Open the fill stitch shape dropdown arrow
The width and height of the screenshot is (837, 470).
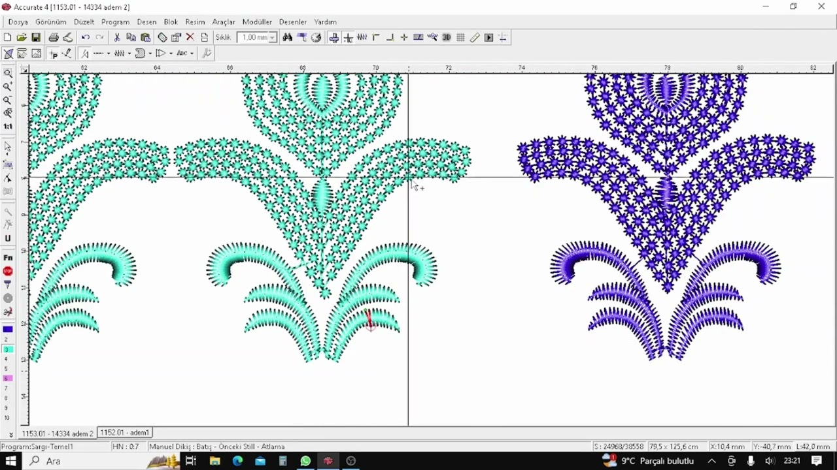pyautogui.click(x=150, y=54)
